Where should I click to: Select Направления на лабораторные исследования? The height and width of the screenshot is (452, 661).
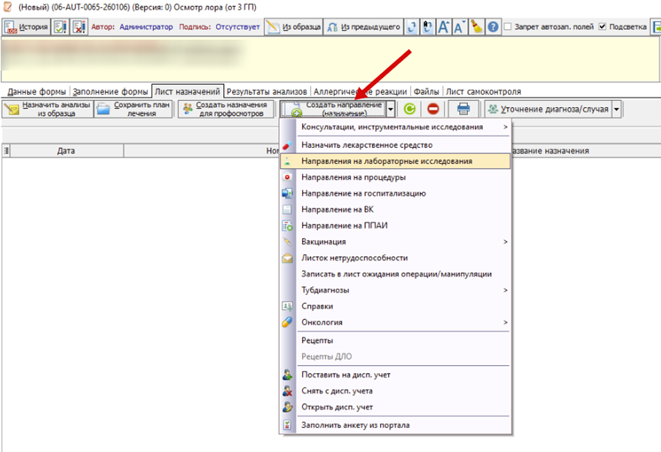[x=387, y=161]
